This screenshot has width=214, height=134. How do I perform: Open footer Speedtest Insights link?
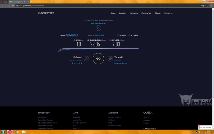(x=46, y=126)
